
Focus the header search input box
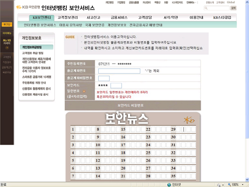(x=217, y=8)
